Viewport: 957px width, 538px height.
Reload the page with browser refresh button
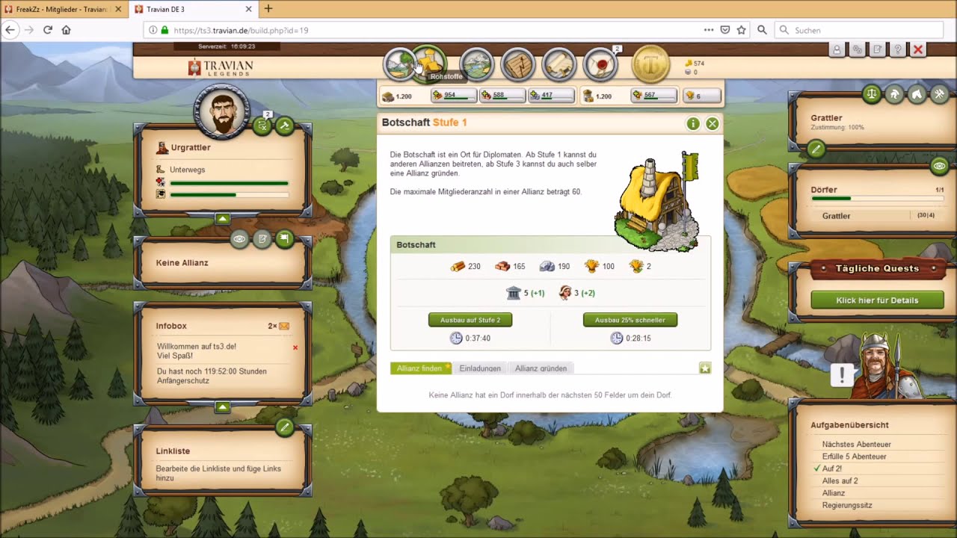(x=48, y=30)
